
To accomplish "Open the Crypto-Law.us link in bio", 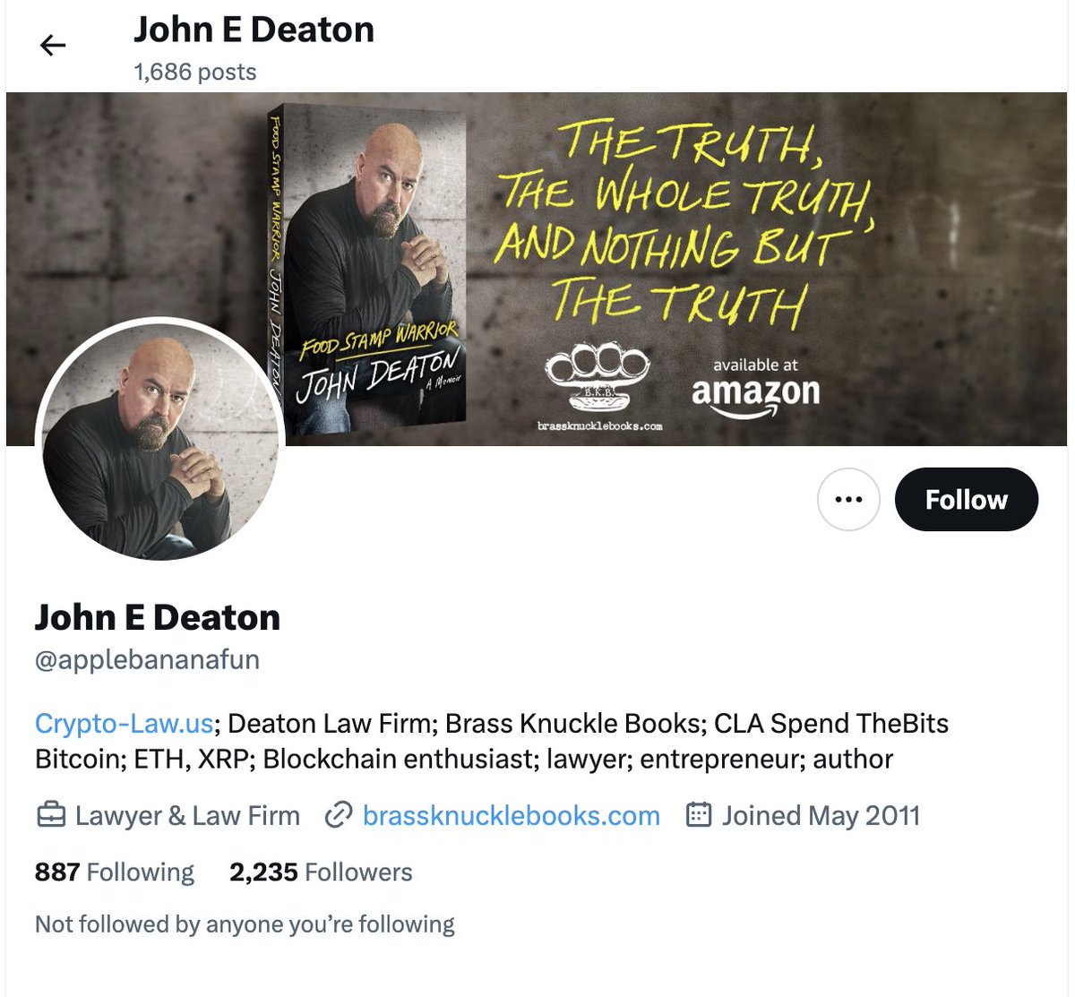I will click(x=124, y=723).
